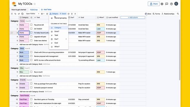This screenshot has width=190, height=107.
Task: Open the Relationships panel
Action: pyautogui.click(x=168, y=14)
